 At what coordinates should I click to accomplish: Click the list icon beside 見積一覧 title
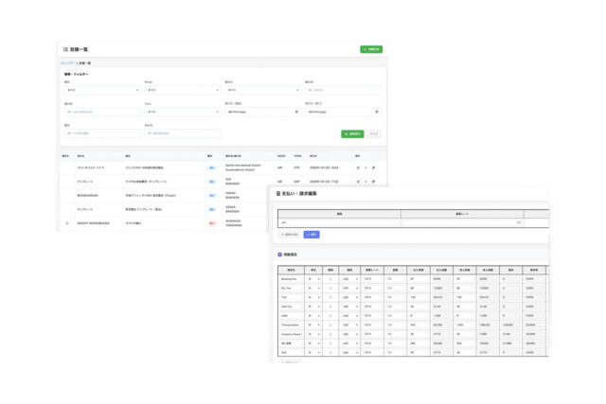pos(65,48)
